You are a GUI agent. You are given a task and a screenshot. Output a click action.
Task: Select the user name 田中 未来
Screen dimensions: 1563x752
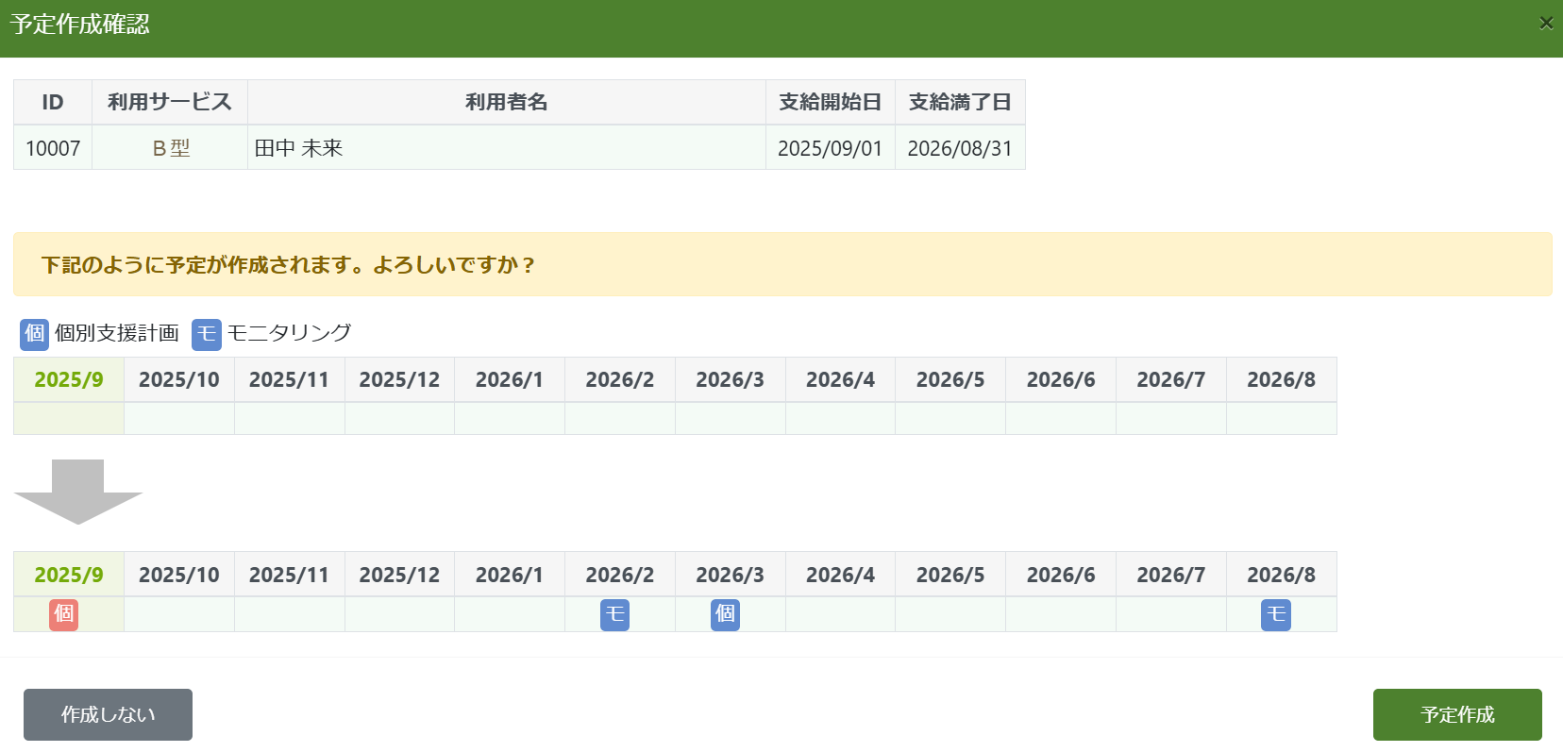[x=298, y=148]
